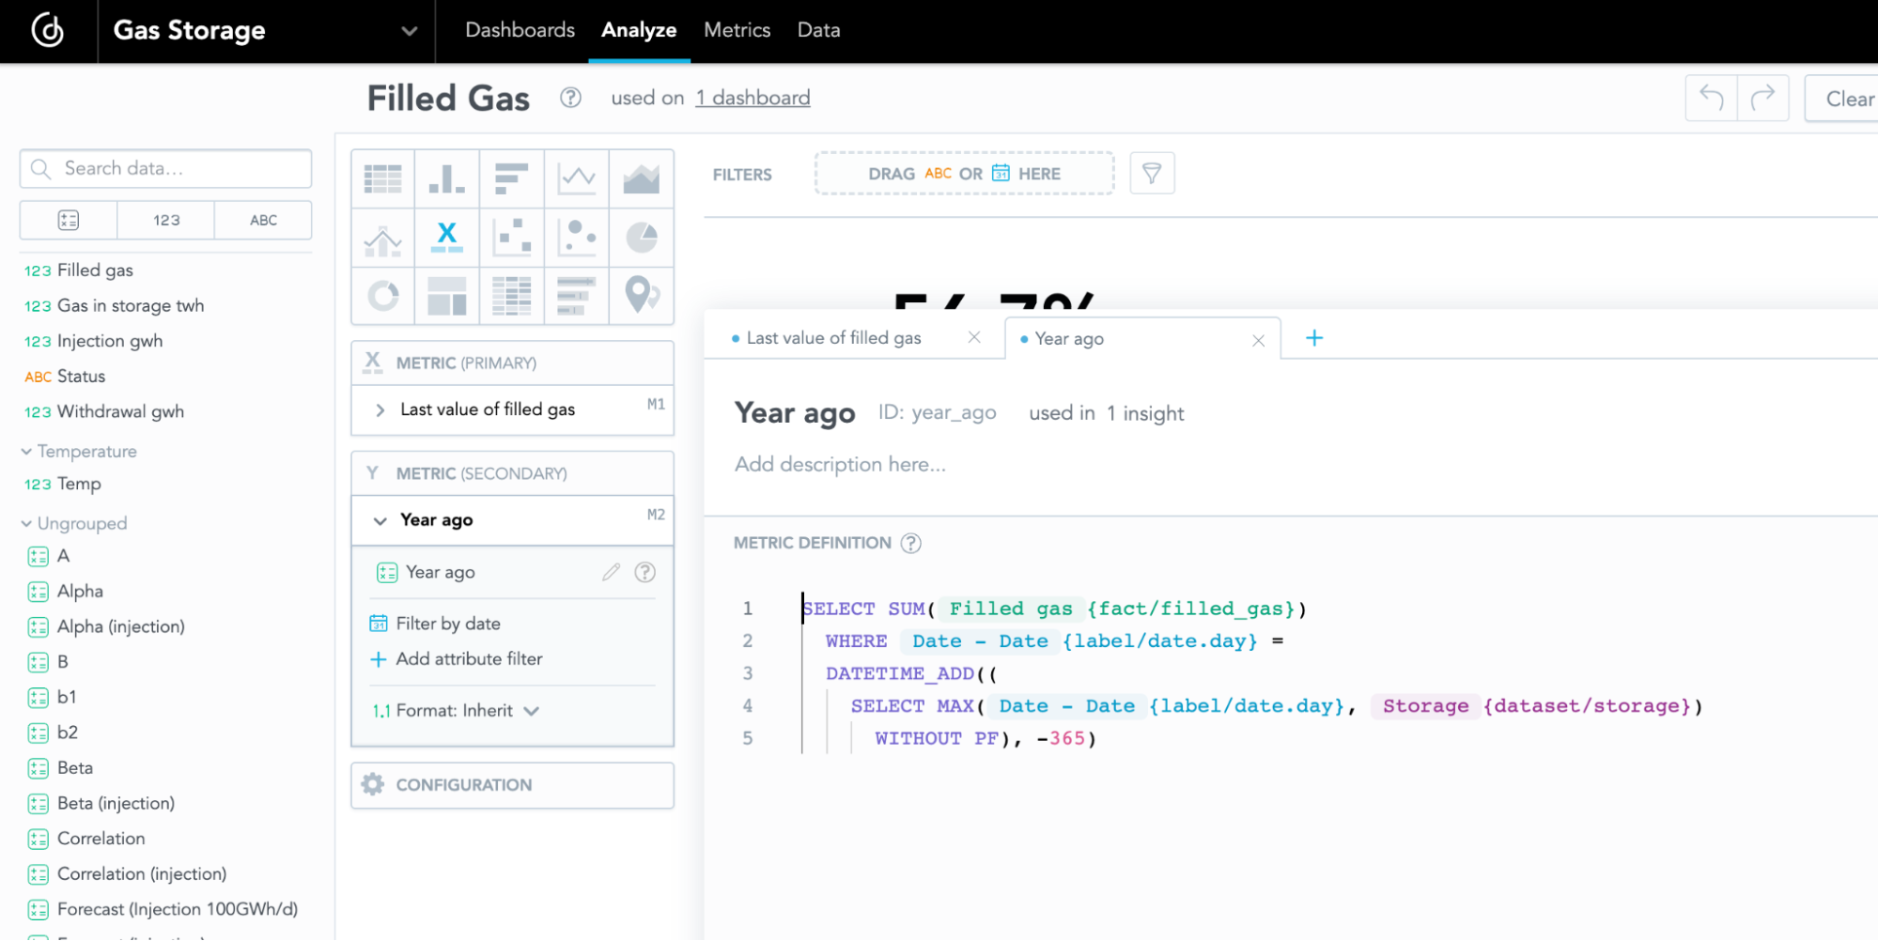Filter the data list by ABC attributes

263,220
